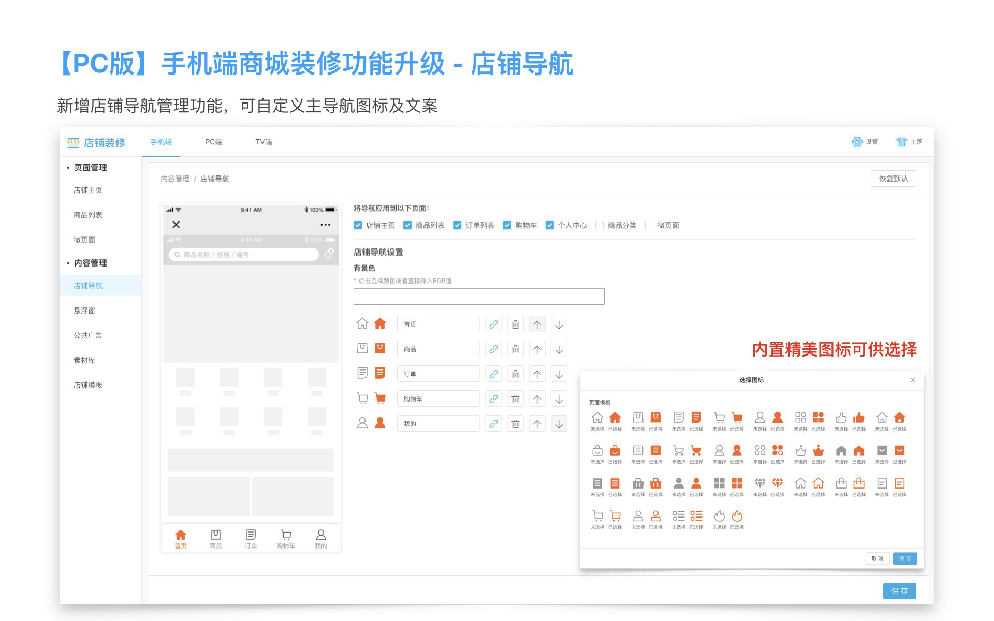The image size is (994, 621).
Task: Switch to PC端 tab
Action: click(x=213, y=142)
